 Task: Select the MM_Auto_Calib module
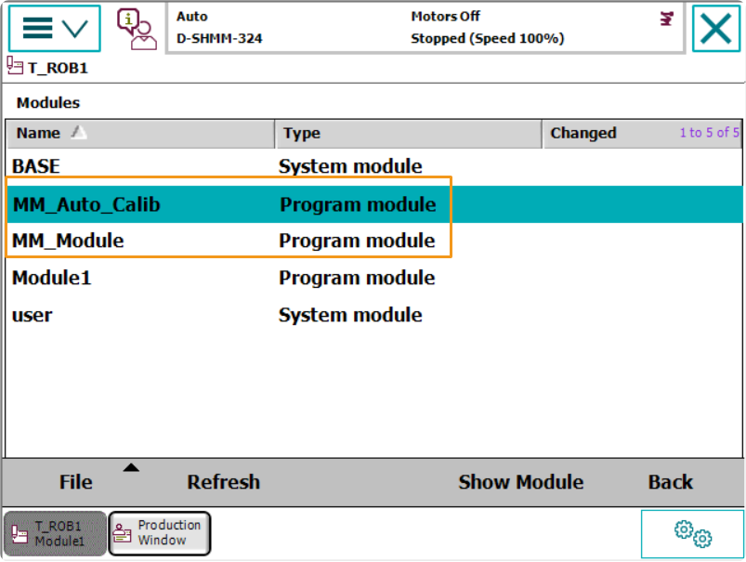pos(374,204)
